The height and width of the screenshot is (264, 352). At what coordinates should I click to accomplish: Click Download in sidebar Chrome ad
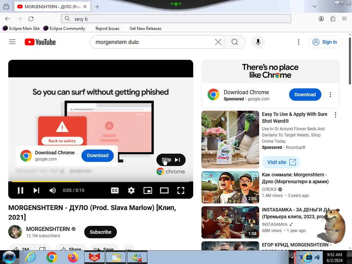(305, 95)
